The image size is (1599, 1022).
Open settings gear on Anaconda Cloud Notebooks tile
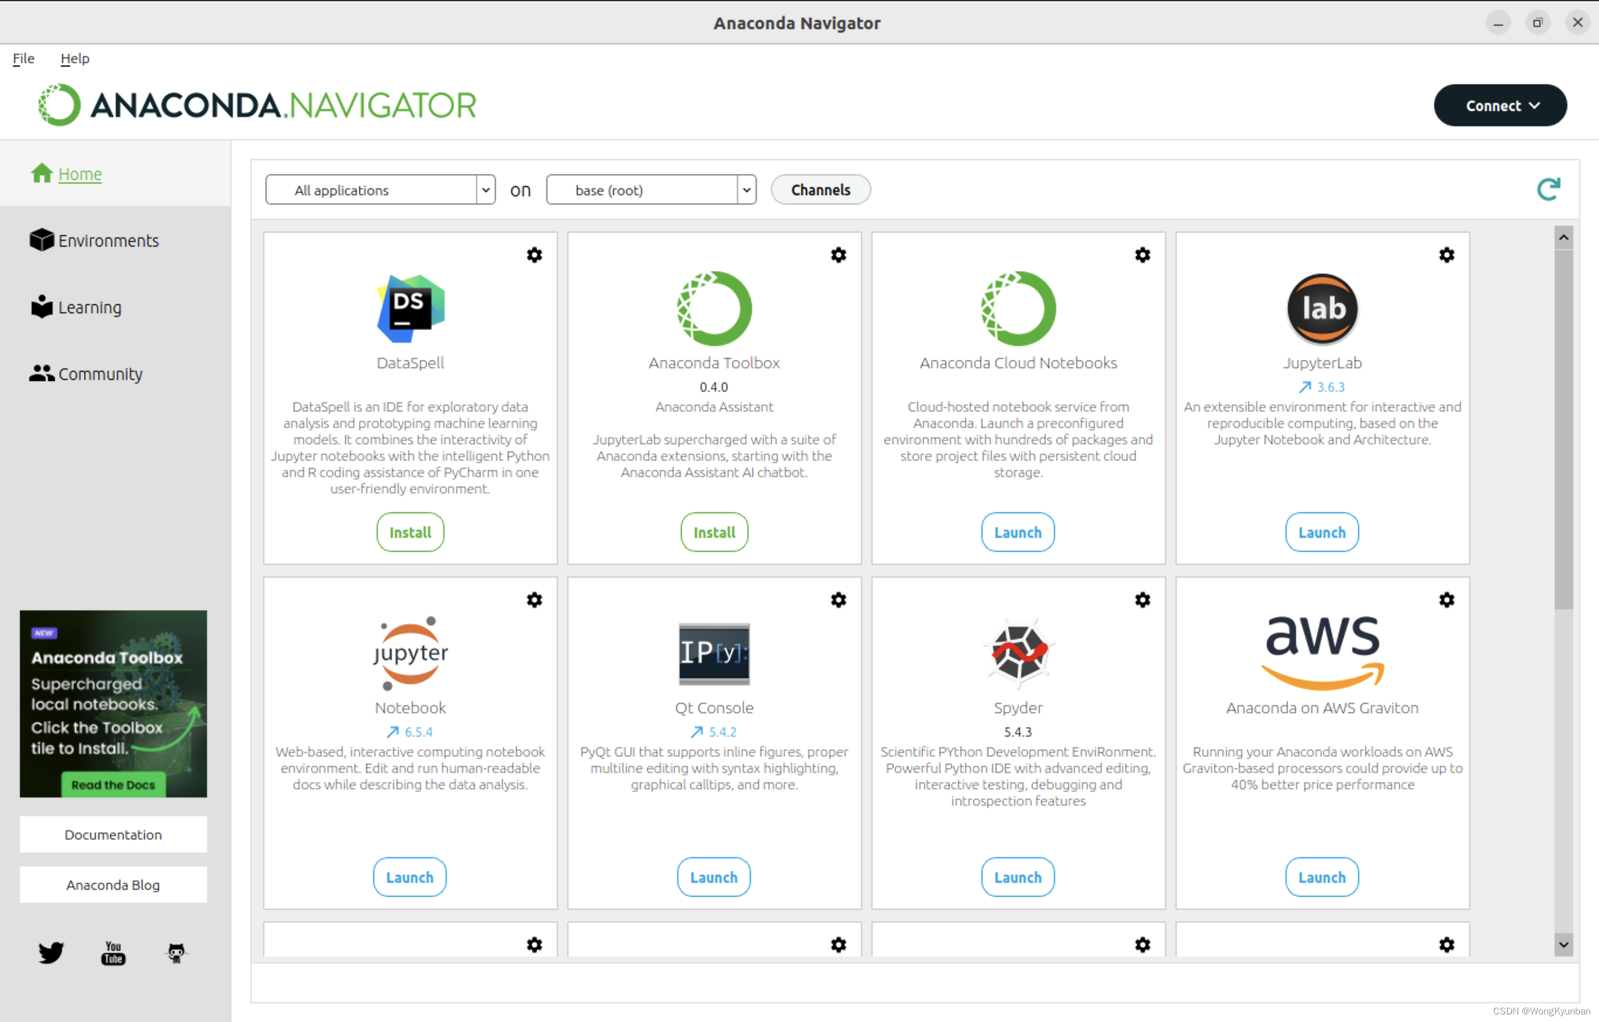pyautogui.click(x=1142, y=255)
